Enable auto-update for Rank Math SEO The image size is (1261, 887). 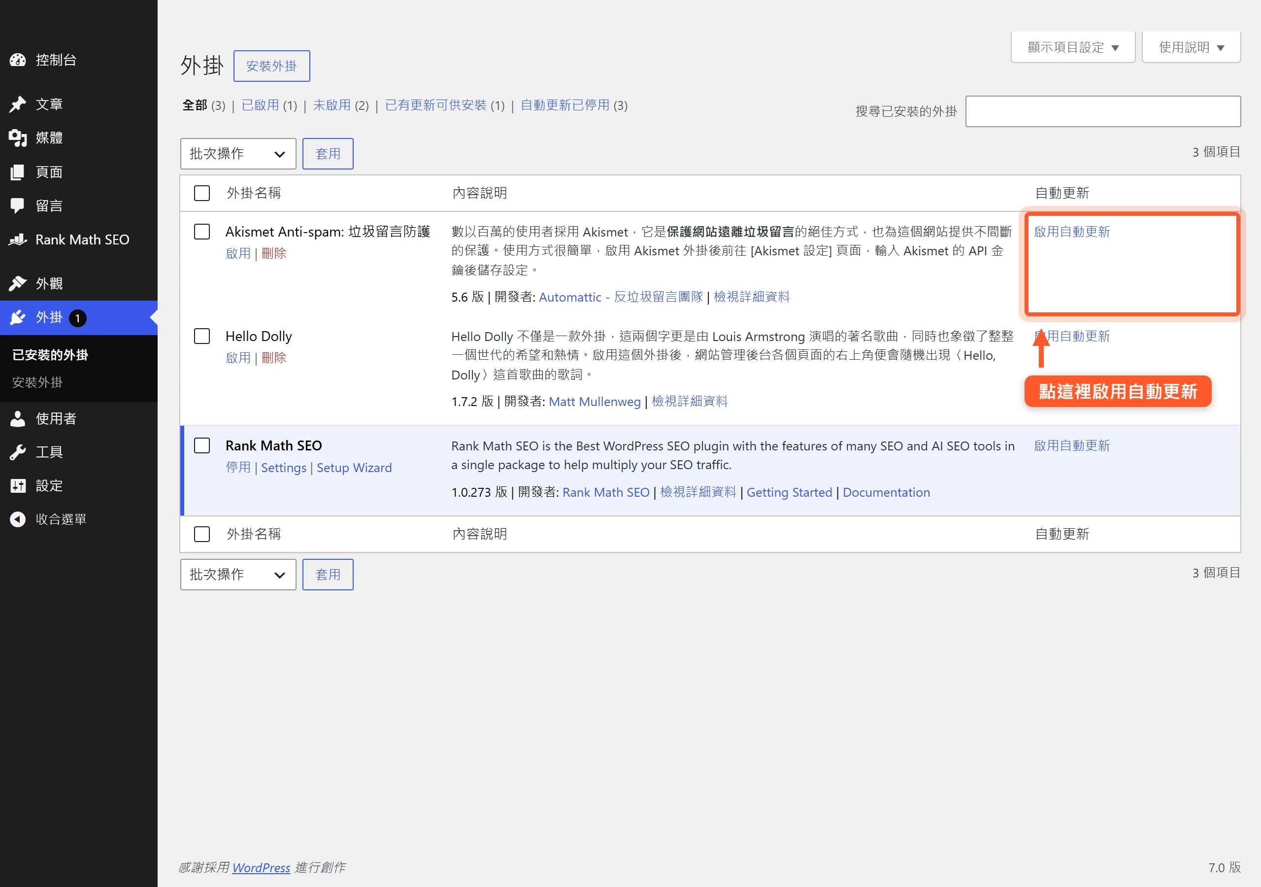tap(1072, 445)
